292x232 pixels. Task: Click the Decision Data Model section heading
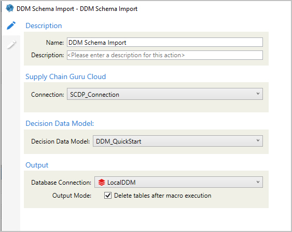coord(60,123)
